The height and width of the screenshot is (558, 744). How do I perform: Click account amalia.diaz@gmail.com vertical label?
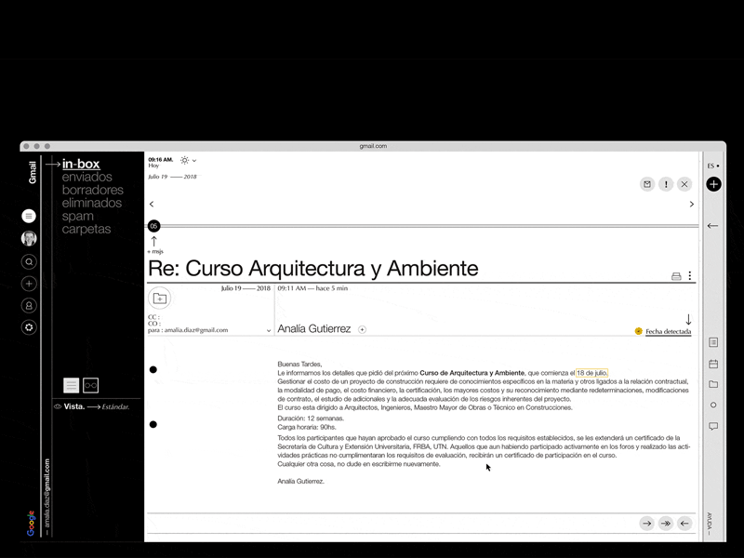47,497
